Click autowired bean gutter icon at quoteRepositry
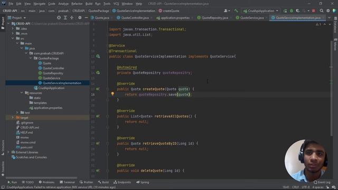The height and width of the screenshot is (190, 338). pos(98,73)
